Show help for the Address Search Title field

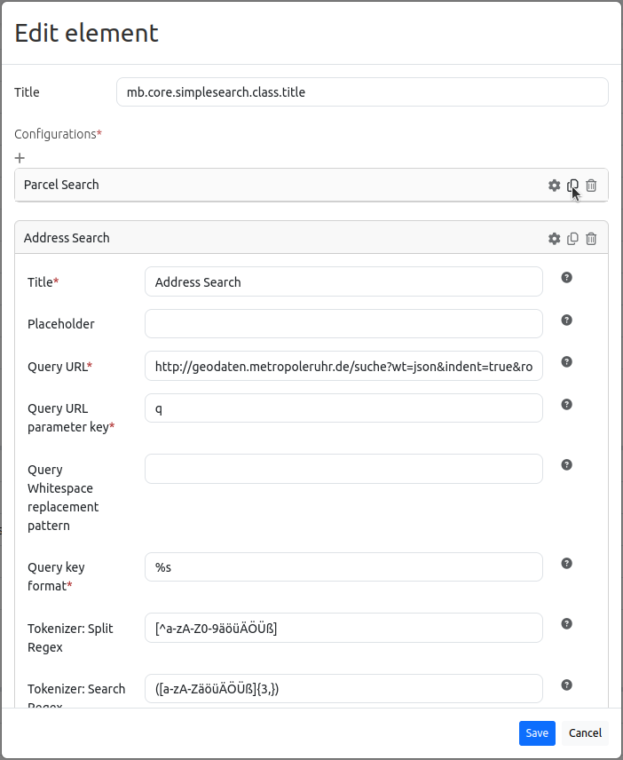(x=567, y=278)
